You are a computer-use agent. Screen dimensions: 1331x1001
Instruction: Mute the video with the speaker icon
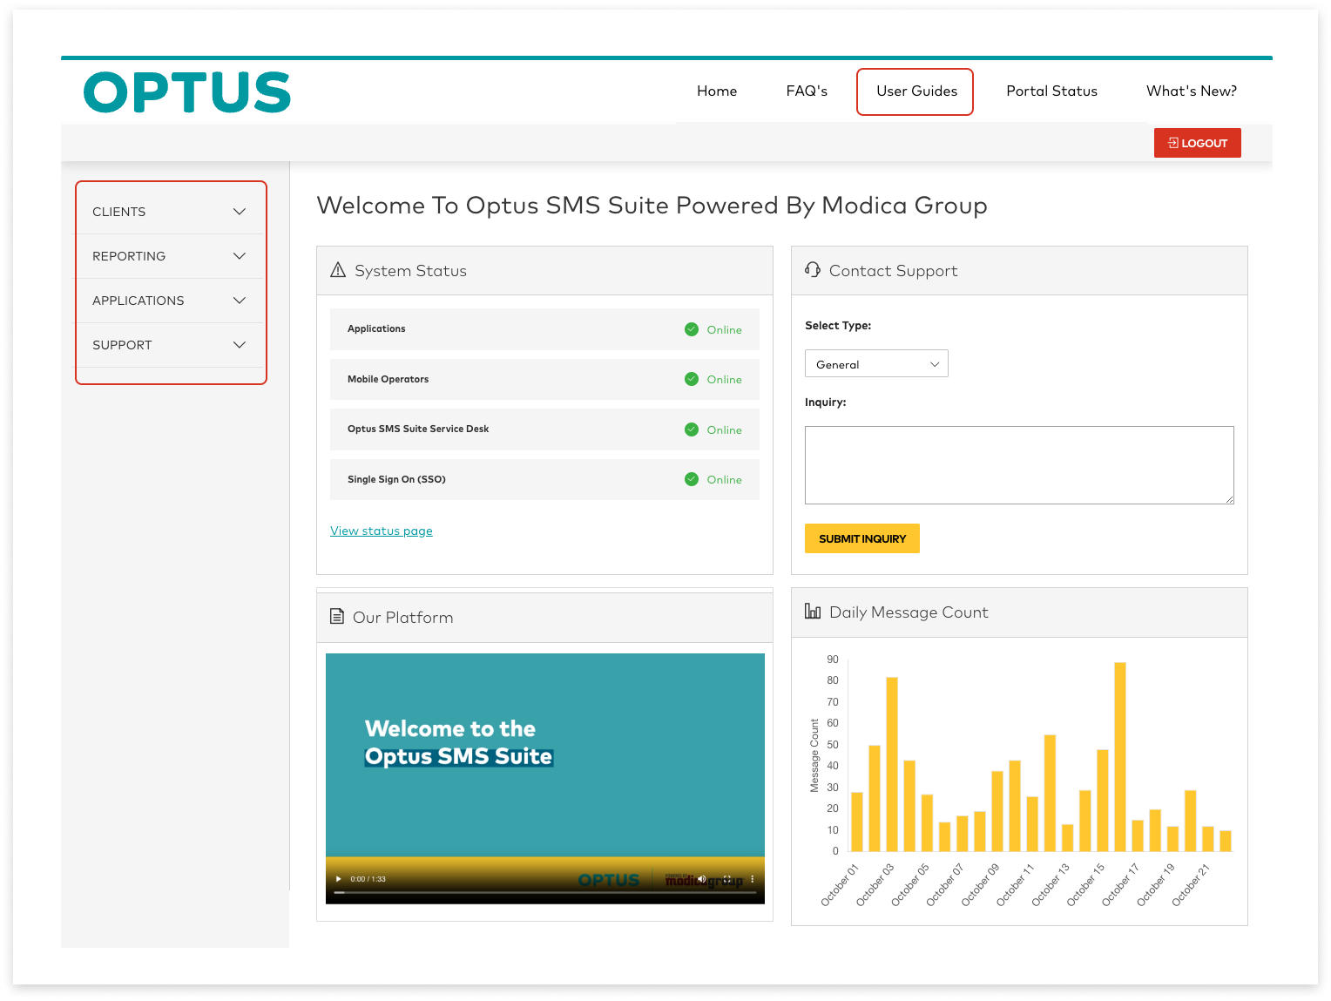[x=702, y=879]
